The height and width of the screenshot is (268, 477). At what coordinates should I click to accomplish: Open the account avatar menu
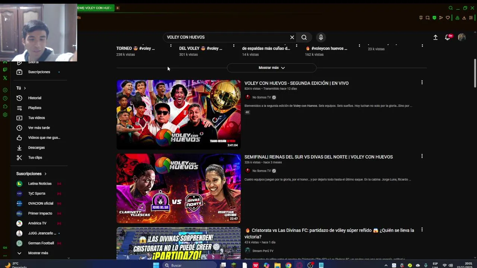[x=462, y=37]
